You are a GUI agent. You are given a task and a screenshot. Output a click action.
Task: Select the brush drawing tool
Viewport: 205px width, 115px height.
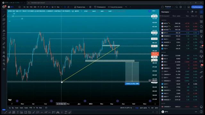pyautogui.click(x=4, y=23)
